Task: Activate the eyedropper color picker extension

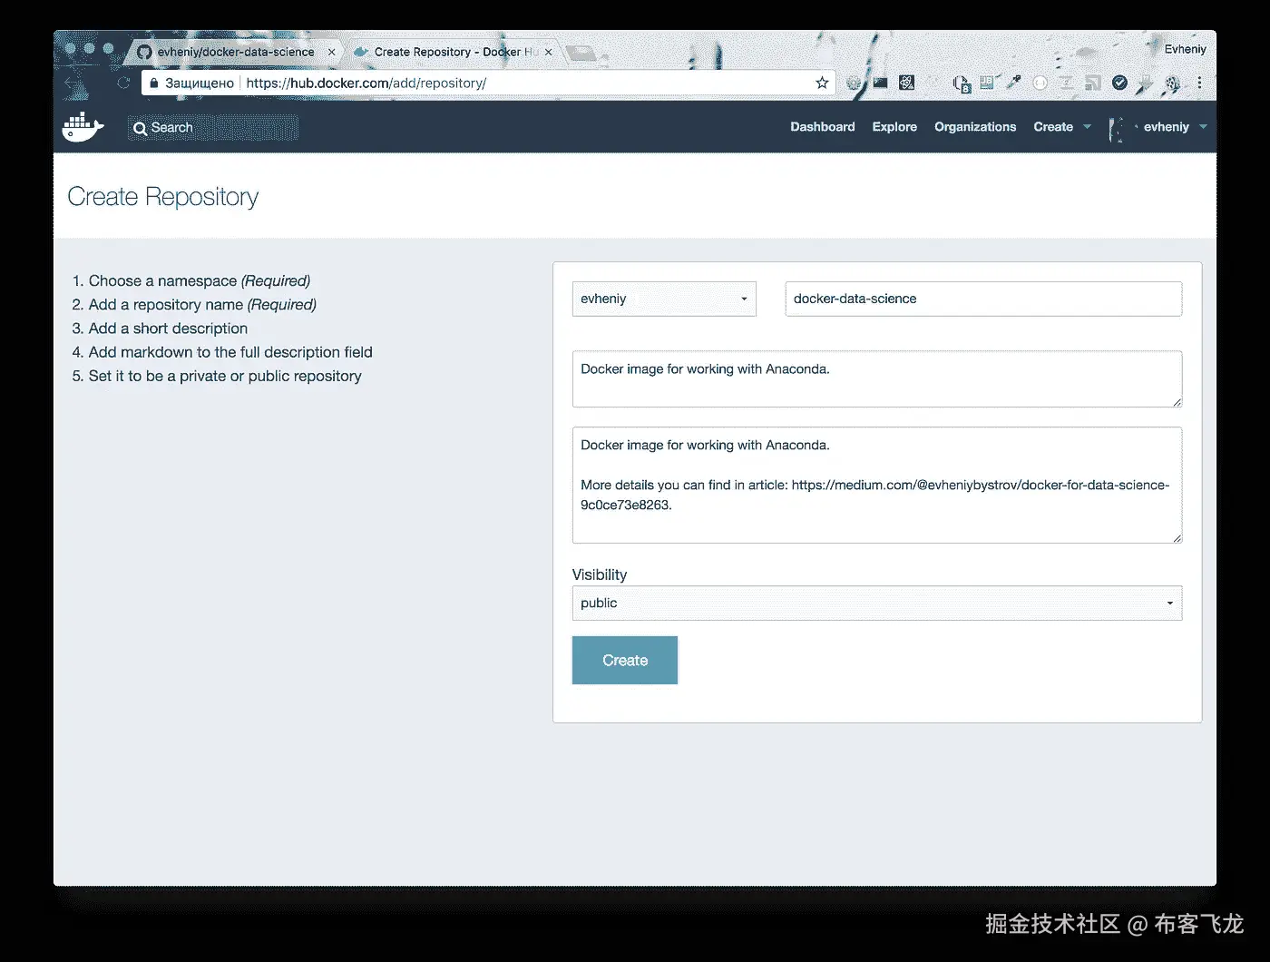Action: click(1013, 83)
